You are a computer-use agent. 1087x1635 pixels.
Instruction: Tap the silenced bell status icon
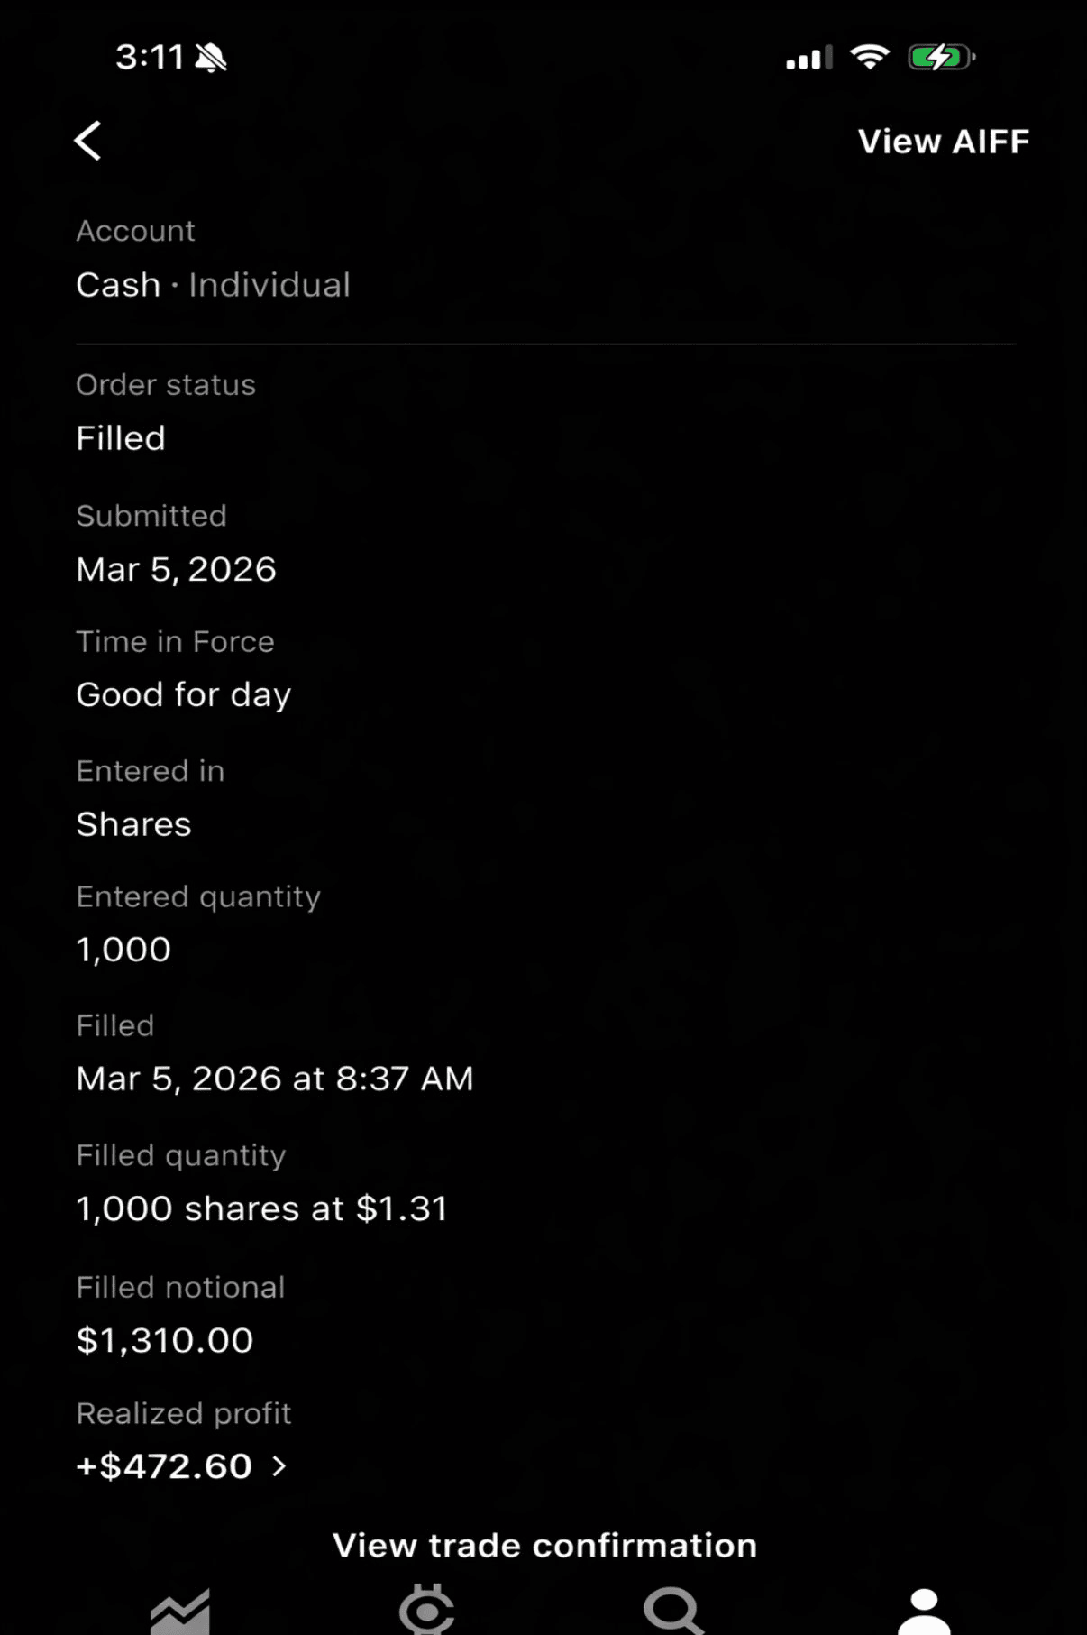pyautogui.click(x=211, y=58)
